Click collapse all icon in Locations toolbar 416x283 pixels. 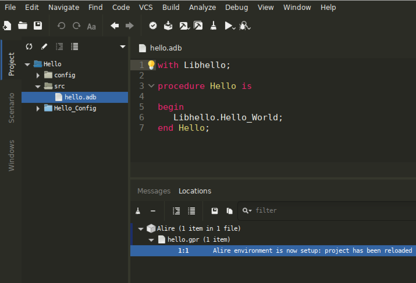tap(191, 211)
